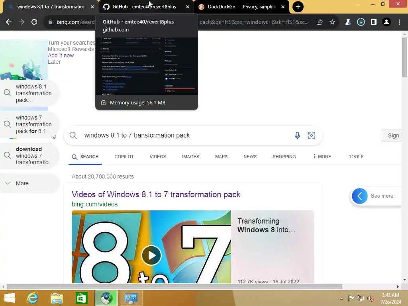
Task: Open the downloads toolbar icon
Action: tap(361, 22)
